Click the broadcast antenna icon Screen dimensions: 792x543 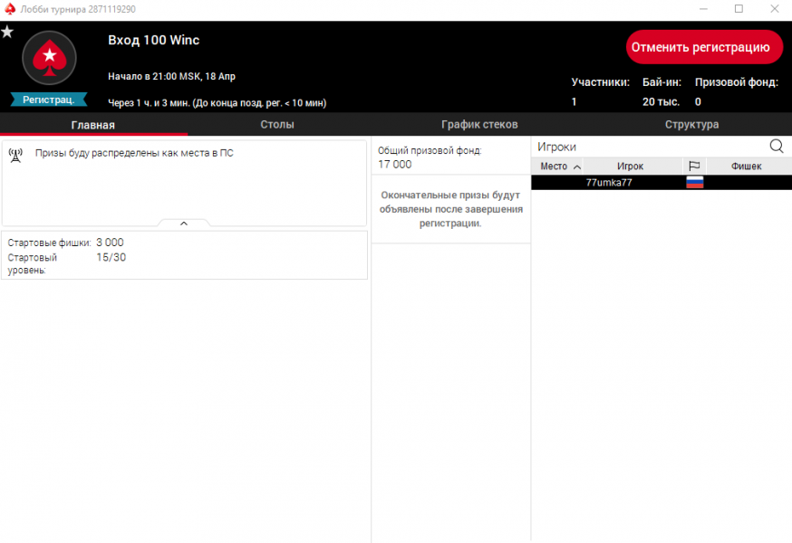pos(15,154)
